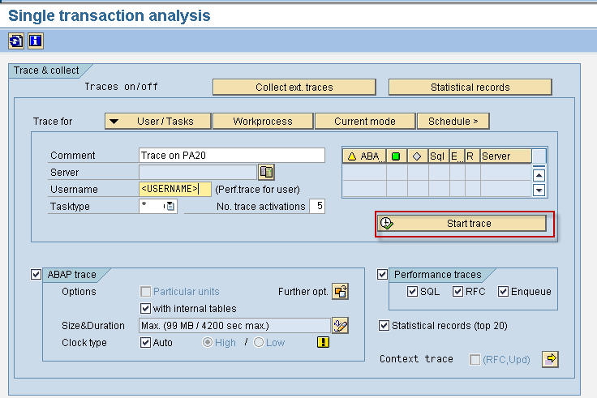Click the trace list scroll down arrow
This screenshot has height=398, width=597.
pyautogui.click(x=539, y=190)
